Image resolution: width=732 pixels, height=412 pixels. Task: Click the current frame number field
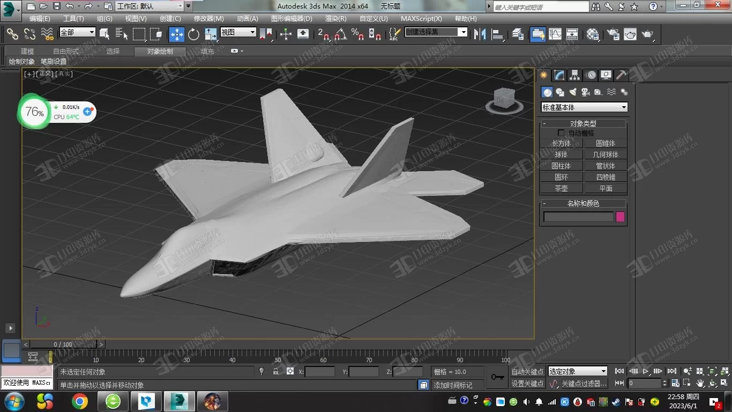click(x=645, y=384)
